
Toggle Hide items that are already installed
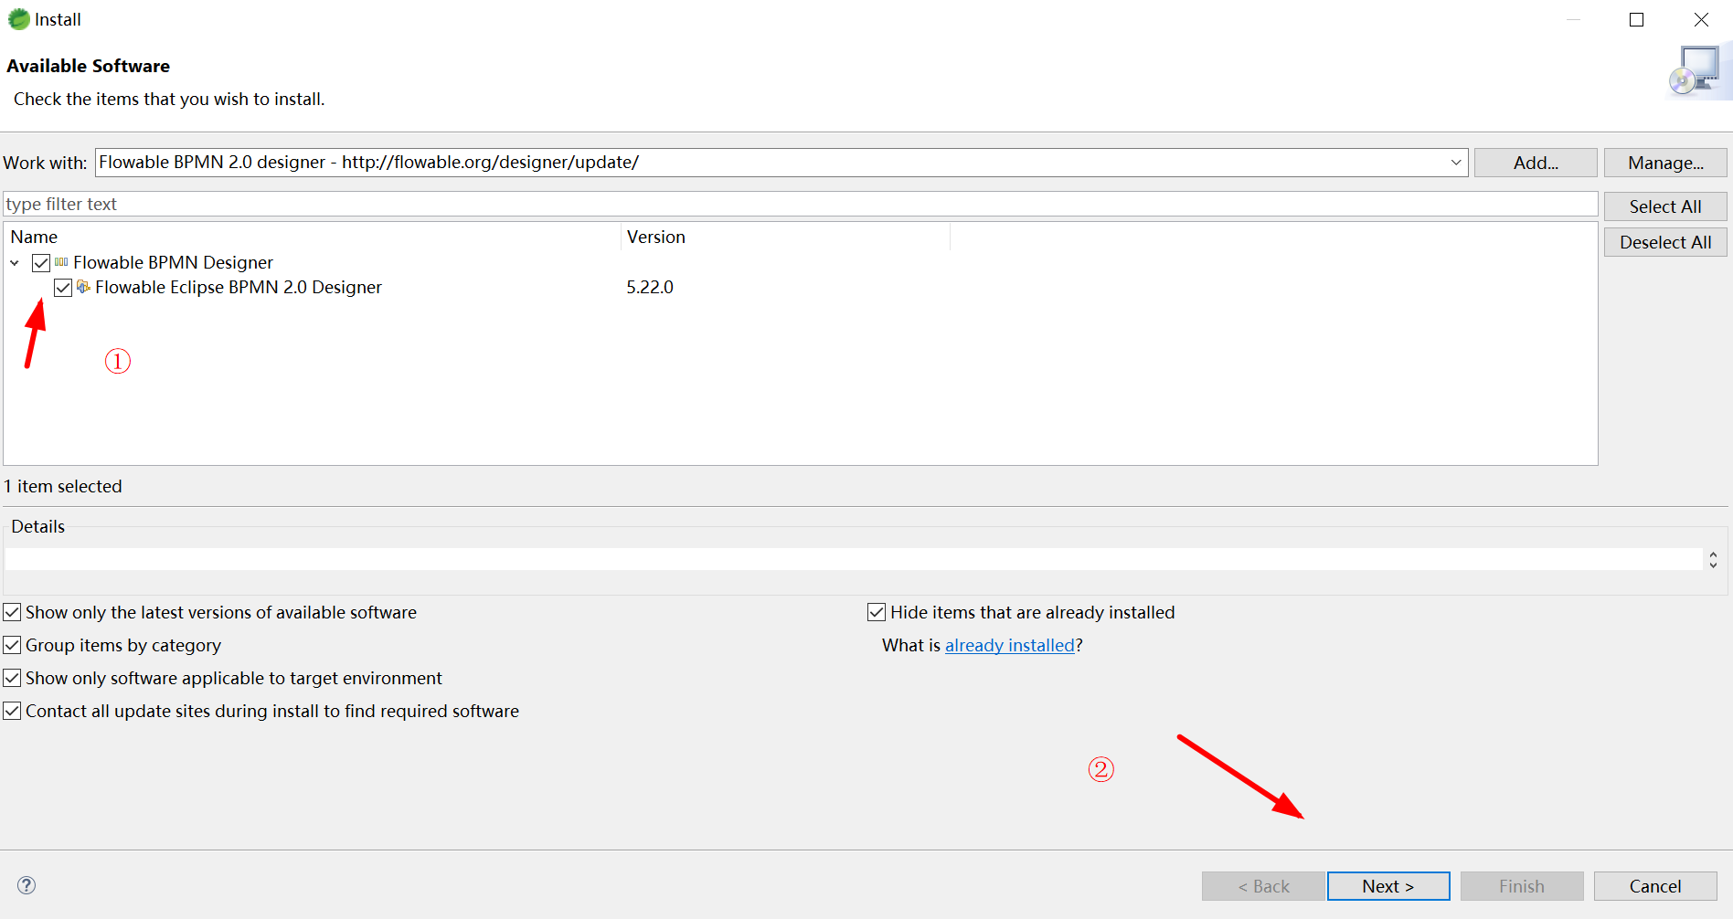click(877, 612)
